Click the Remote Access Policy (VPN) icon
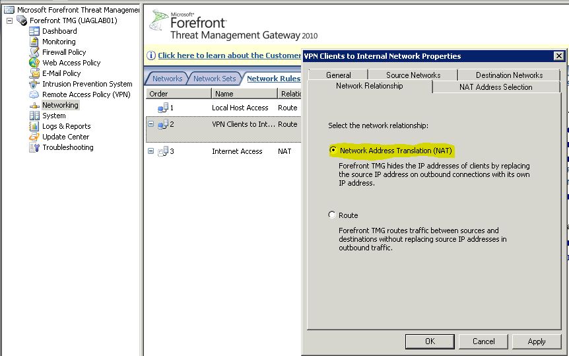Image resolution: width=569 pixels, height=356 pixels. (34, 94)
